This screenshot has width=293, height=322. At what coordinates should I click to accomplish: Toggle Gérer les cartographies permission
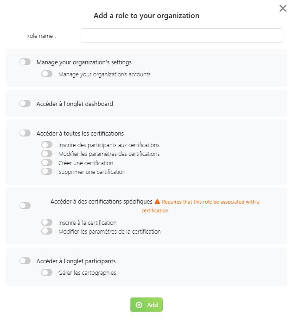click(47, 273)
